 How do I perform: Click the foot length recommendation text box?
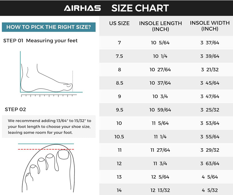[49, 126]
